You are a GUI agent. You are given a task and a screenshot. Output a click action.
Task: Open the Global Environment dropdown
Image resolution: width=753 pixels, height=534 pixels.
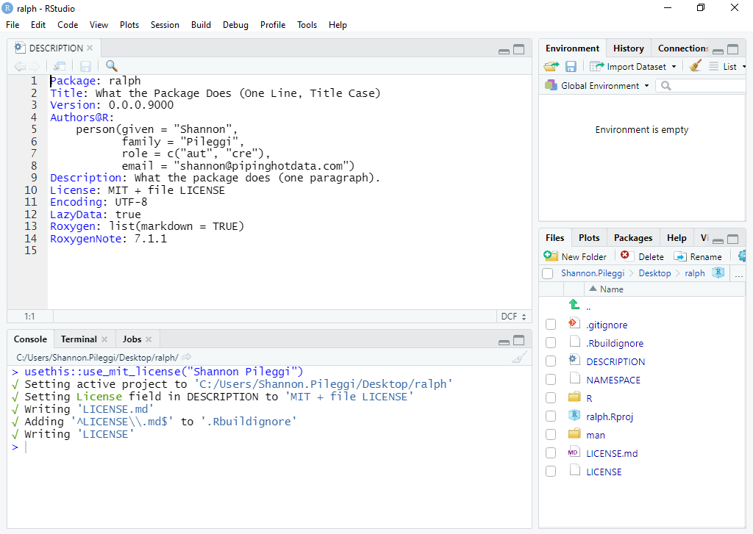coord(597,85)
